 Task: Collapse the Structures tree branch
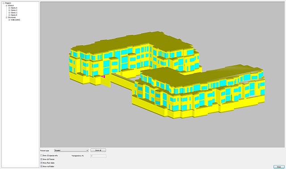click(6, 17)
